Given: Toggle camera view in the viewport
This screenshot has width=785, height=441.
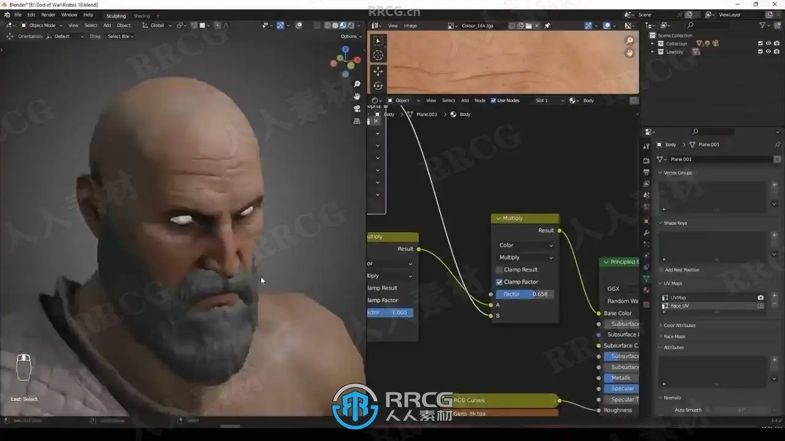Looking at the screenshot, I should pos(357,108).
